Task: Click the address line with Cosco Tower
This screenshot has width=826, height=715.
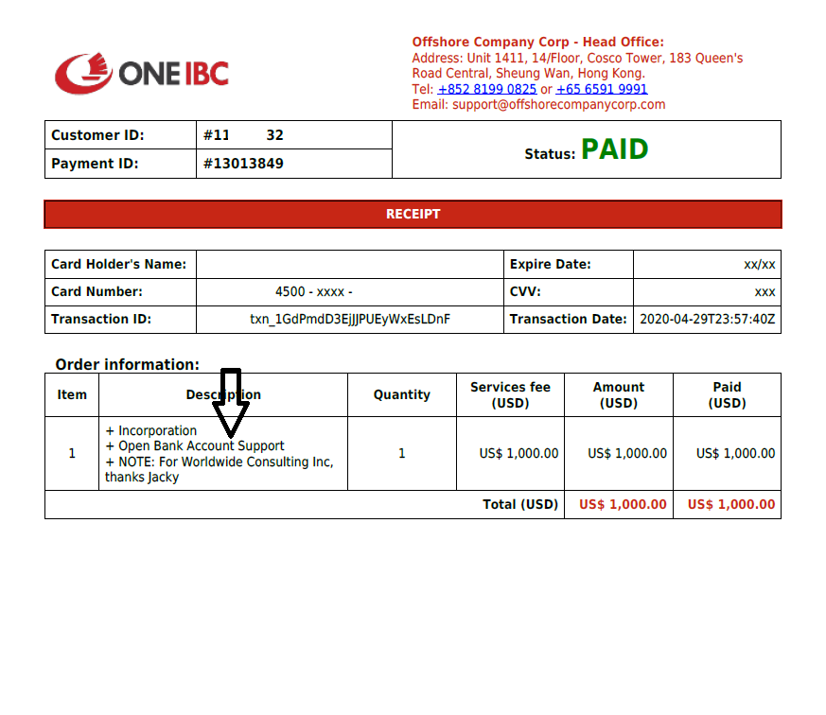Action: click(577, 58)
